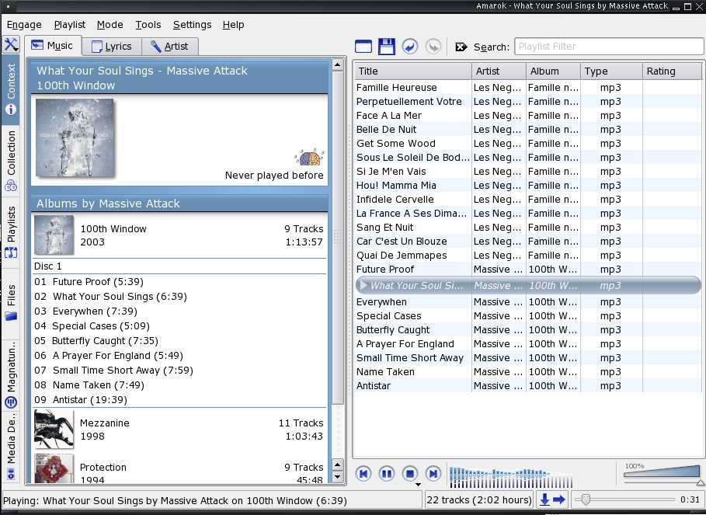Image resolution: width=706 pixels, height=515 pixels.
Task: Switch to the Artist tab
Action: [169, 47]
